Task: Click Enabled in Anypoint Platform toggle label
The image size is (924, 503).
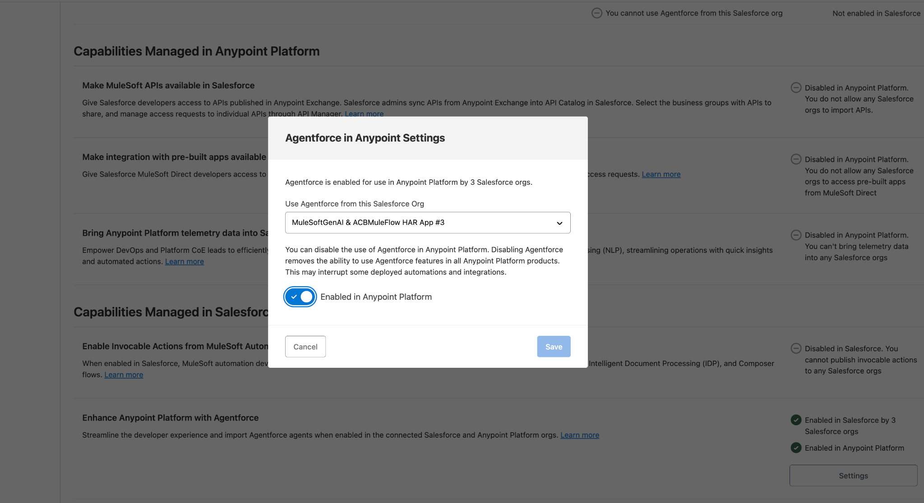Action: click(376, 297)
